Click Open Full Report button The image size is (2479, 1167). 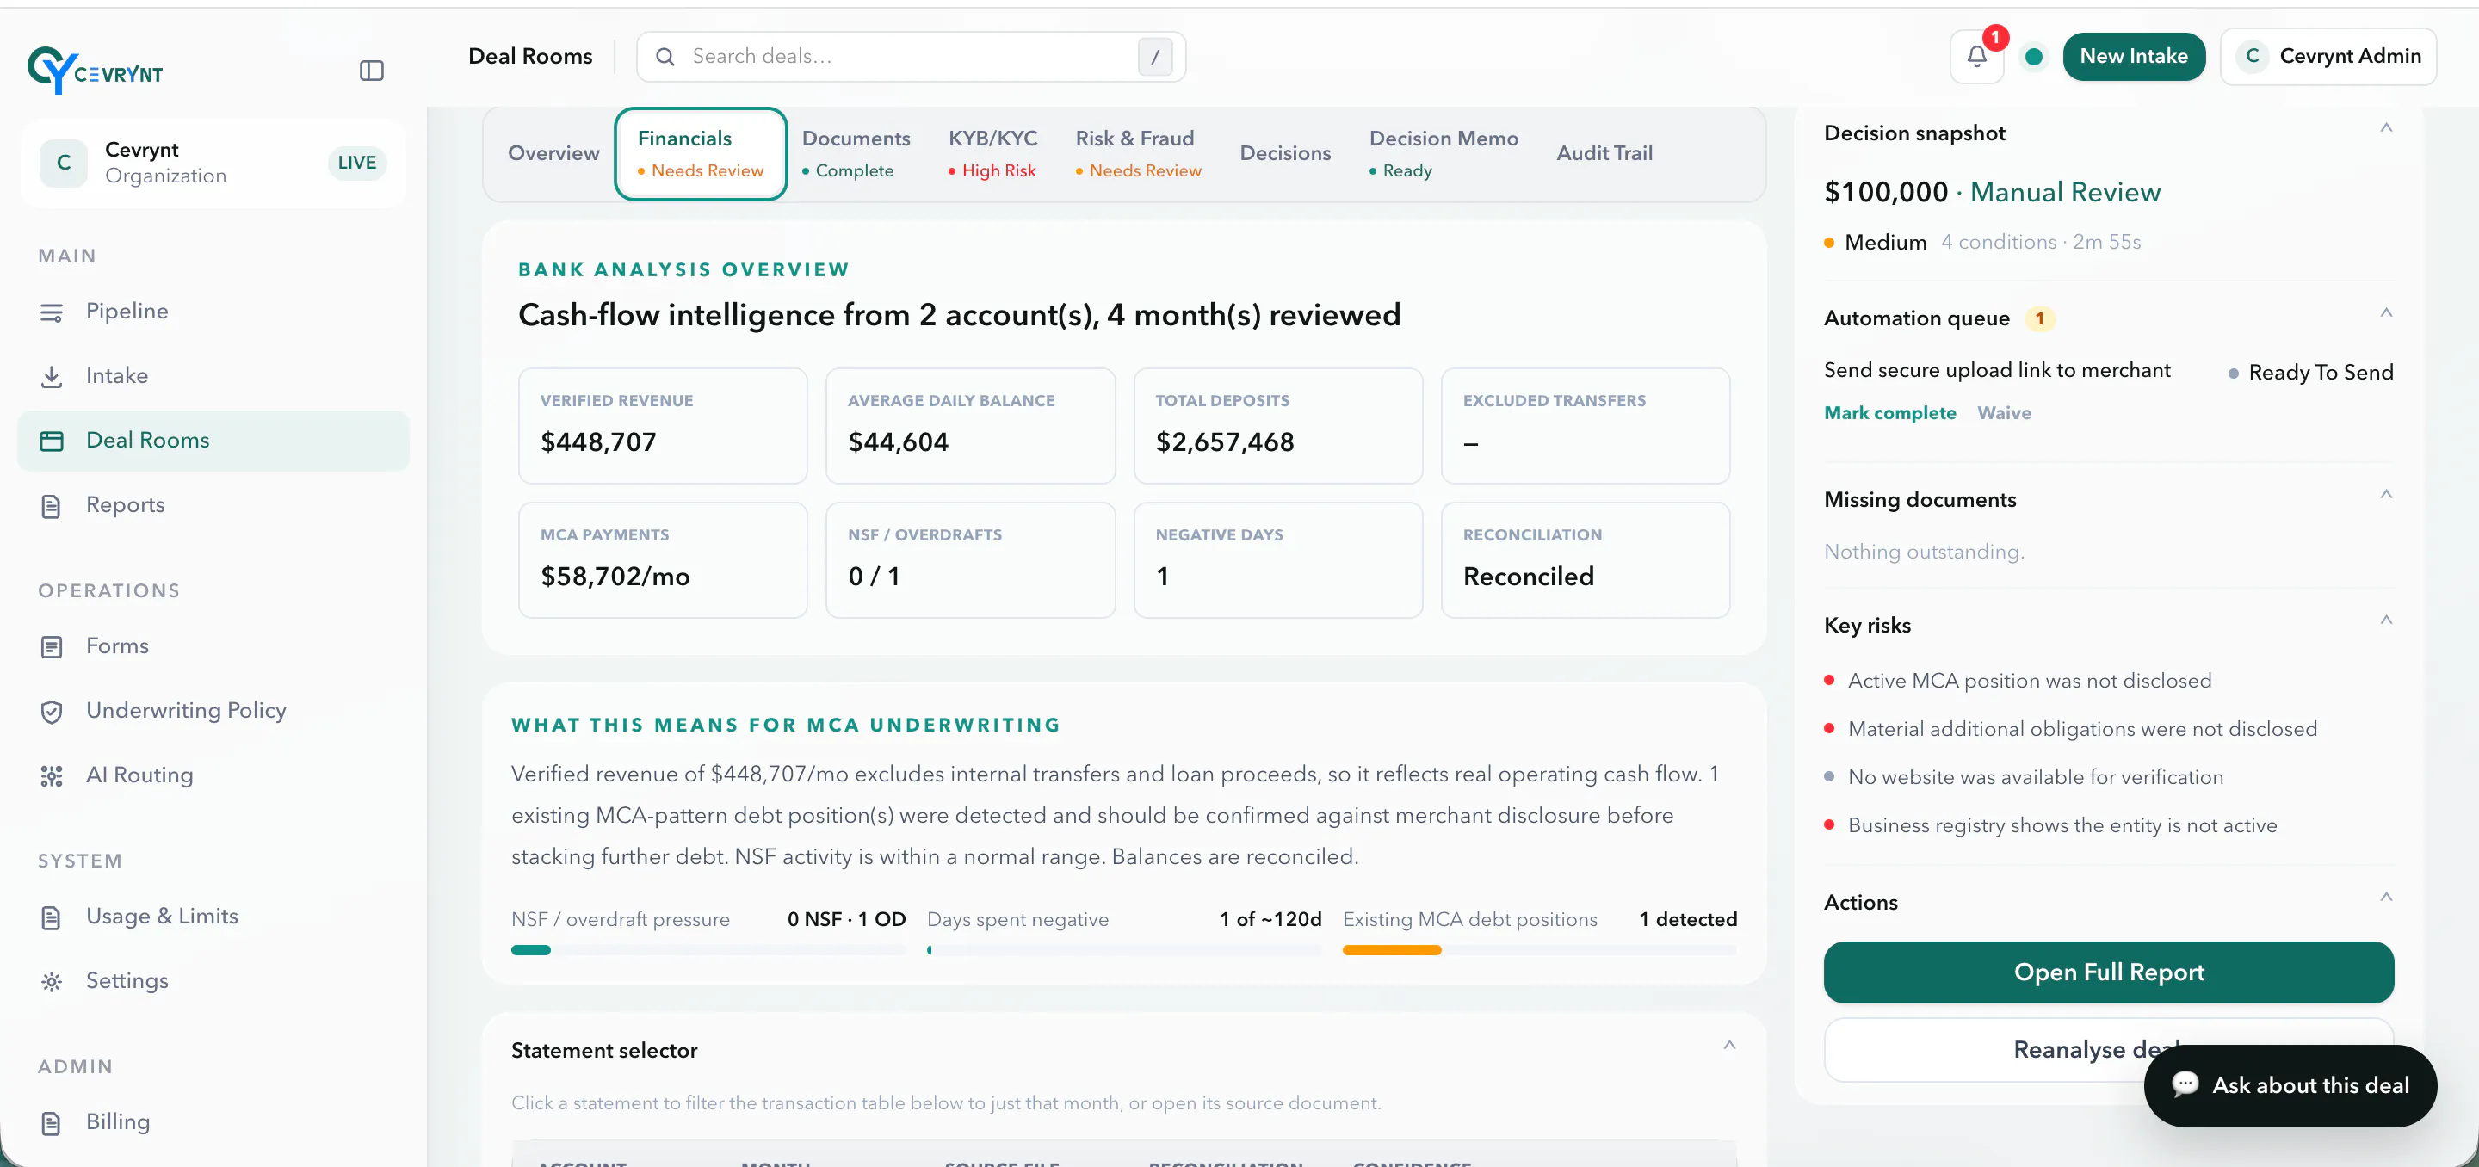[2109, 972]
